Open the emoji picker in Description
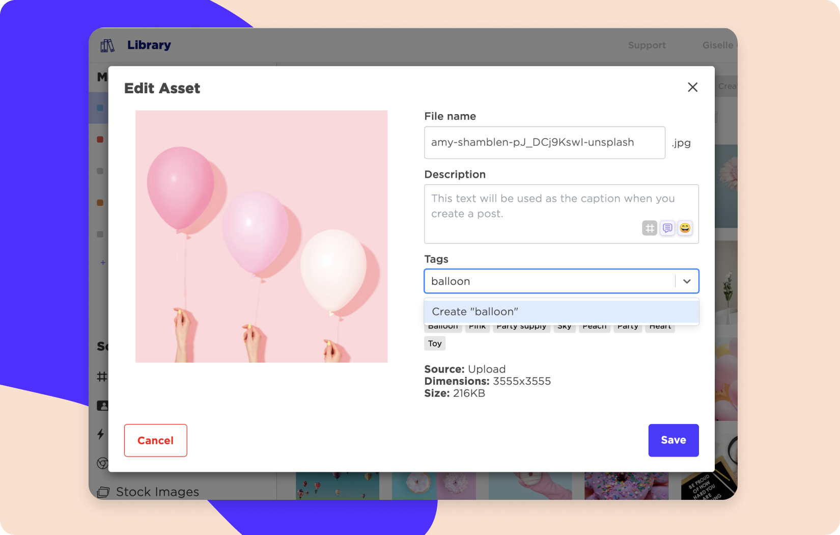This screenshot has width=840, height=535. pos(685,228)
